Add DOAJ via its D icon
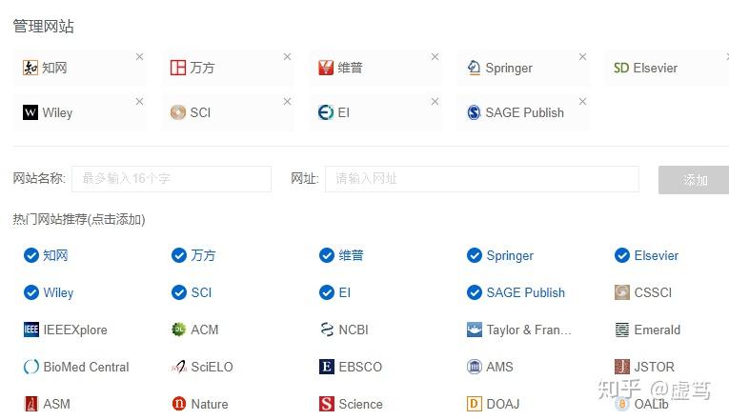The height and width of the screenshot is (420, 729). click(475, 404)
